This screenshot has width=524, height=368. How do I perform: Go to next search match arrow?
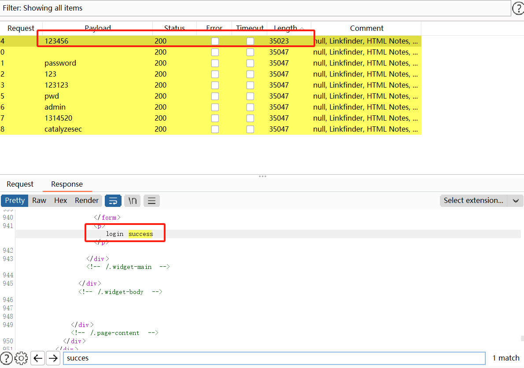tap(53, 358)
